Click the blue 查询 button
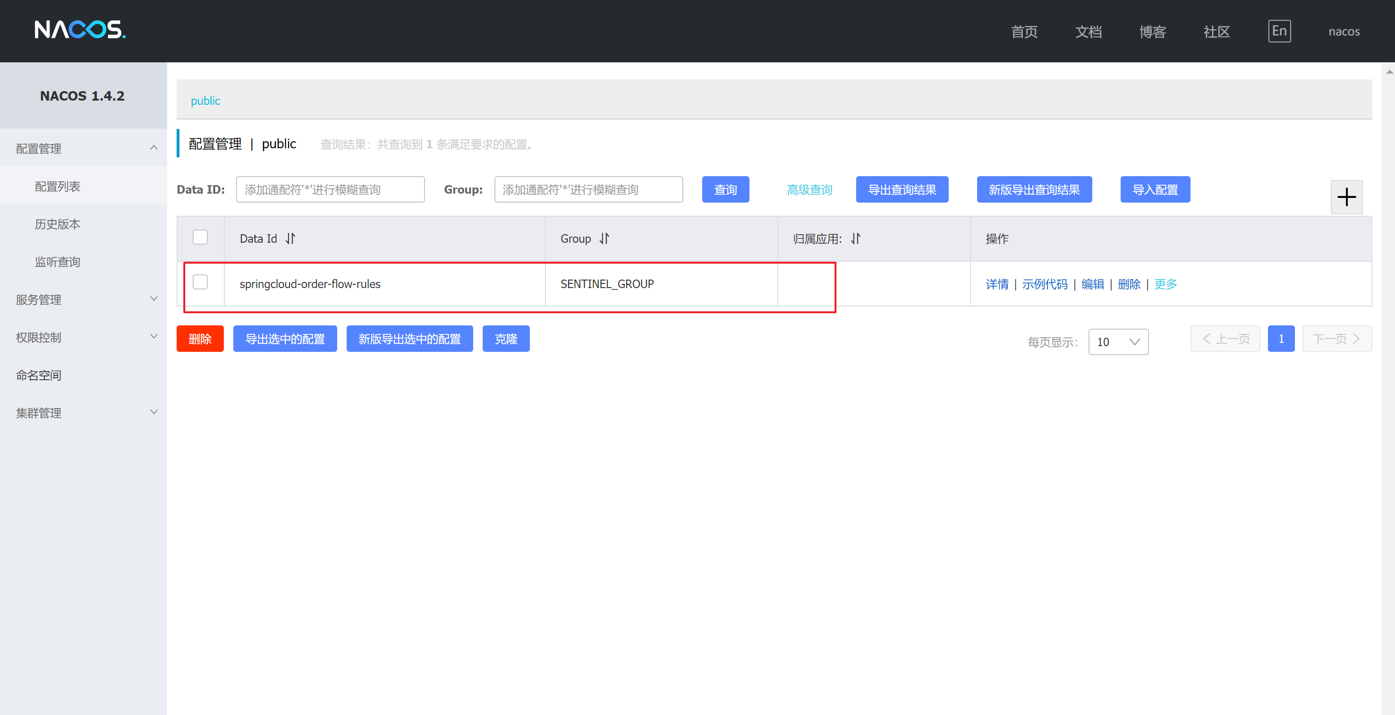This screenshot has height=715, width=1395. 725,189
